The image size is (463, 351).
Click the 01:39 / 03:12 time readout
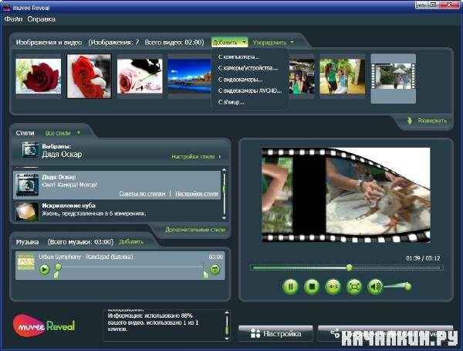click(x=423, y=258)
